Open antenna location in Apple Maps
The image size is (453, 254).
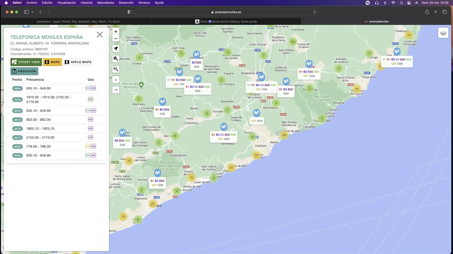pos(78,62)
